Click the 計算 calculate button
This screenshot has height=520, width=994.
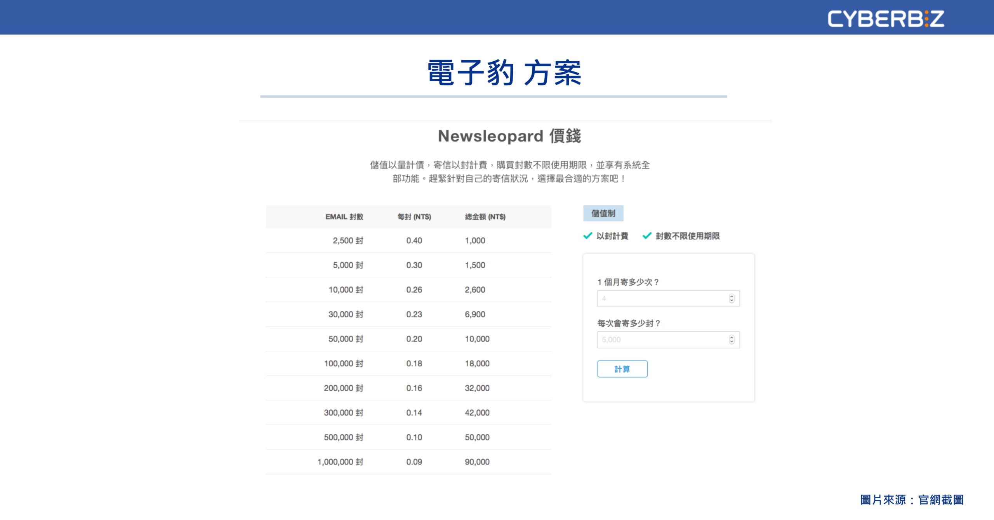[x=622, y=369]
